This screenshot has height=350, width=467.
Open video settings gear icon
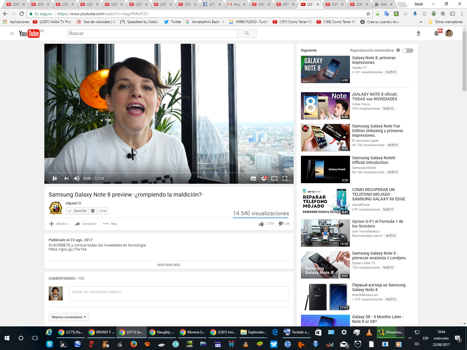coord(264,178)
